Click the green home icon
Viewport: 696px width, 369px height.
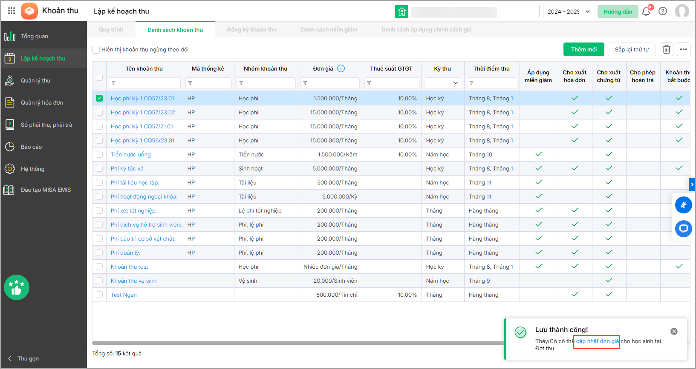(x=401, y=11)
